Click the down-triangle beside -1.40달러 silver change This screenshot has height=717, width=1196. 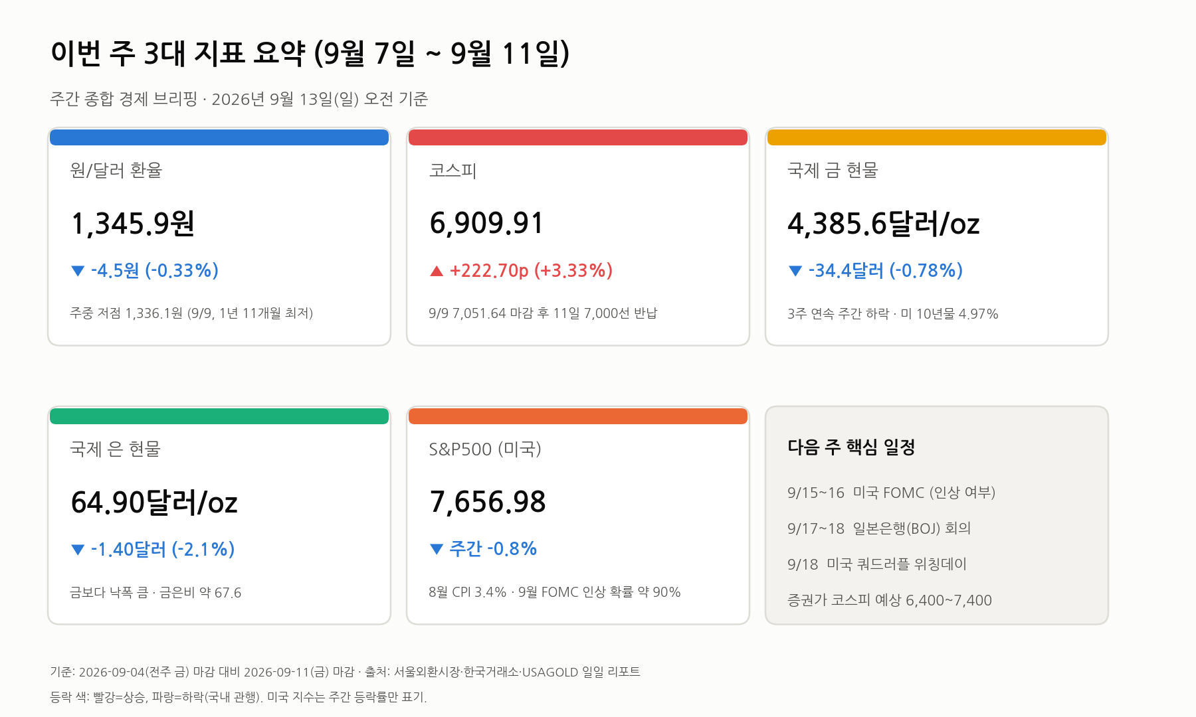pyautogui.click(x=78, y=550)
